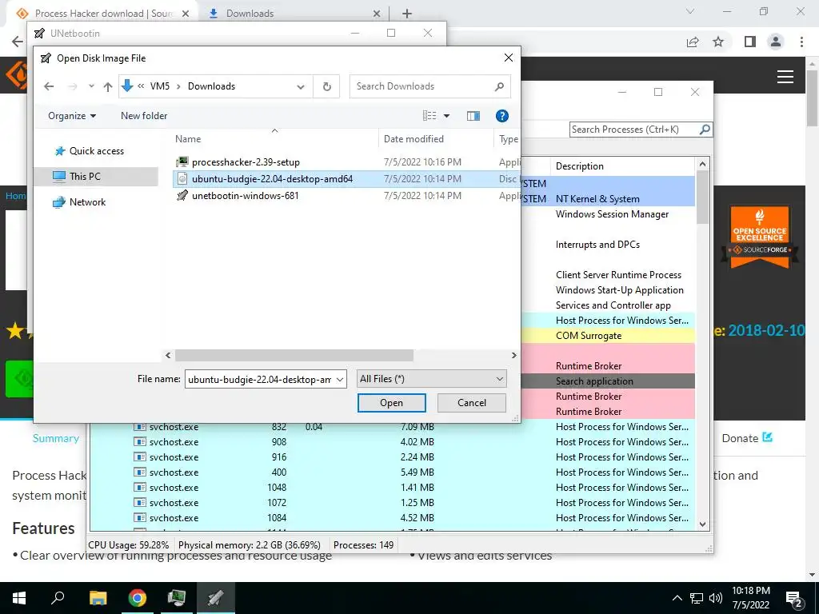The height and width of the screenshot is (614, 819).
Task: Click Search Processes field in Process Hacker
Action: point(634,130)
